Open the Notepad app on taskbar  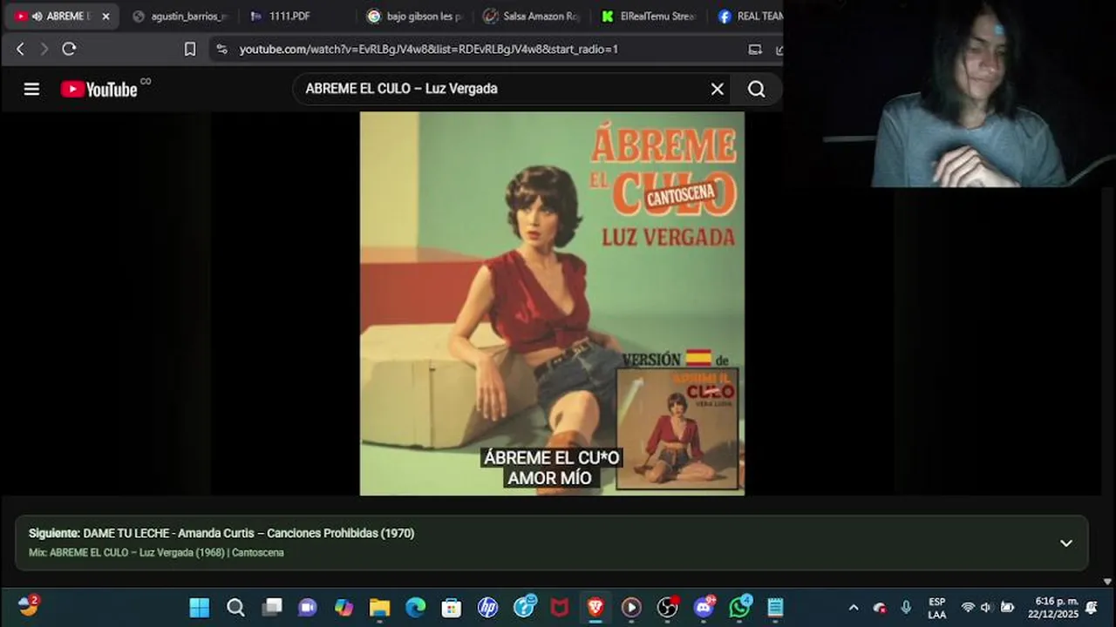pyautogui.click(x=775, y=607)
